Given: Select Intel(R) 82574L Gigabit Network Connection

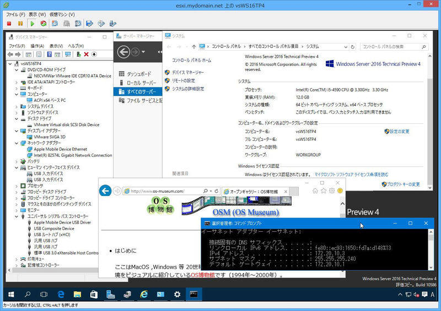Looking at the screenshot, I should [73, 155].
